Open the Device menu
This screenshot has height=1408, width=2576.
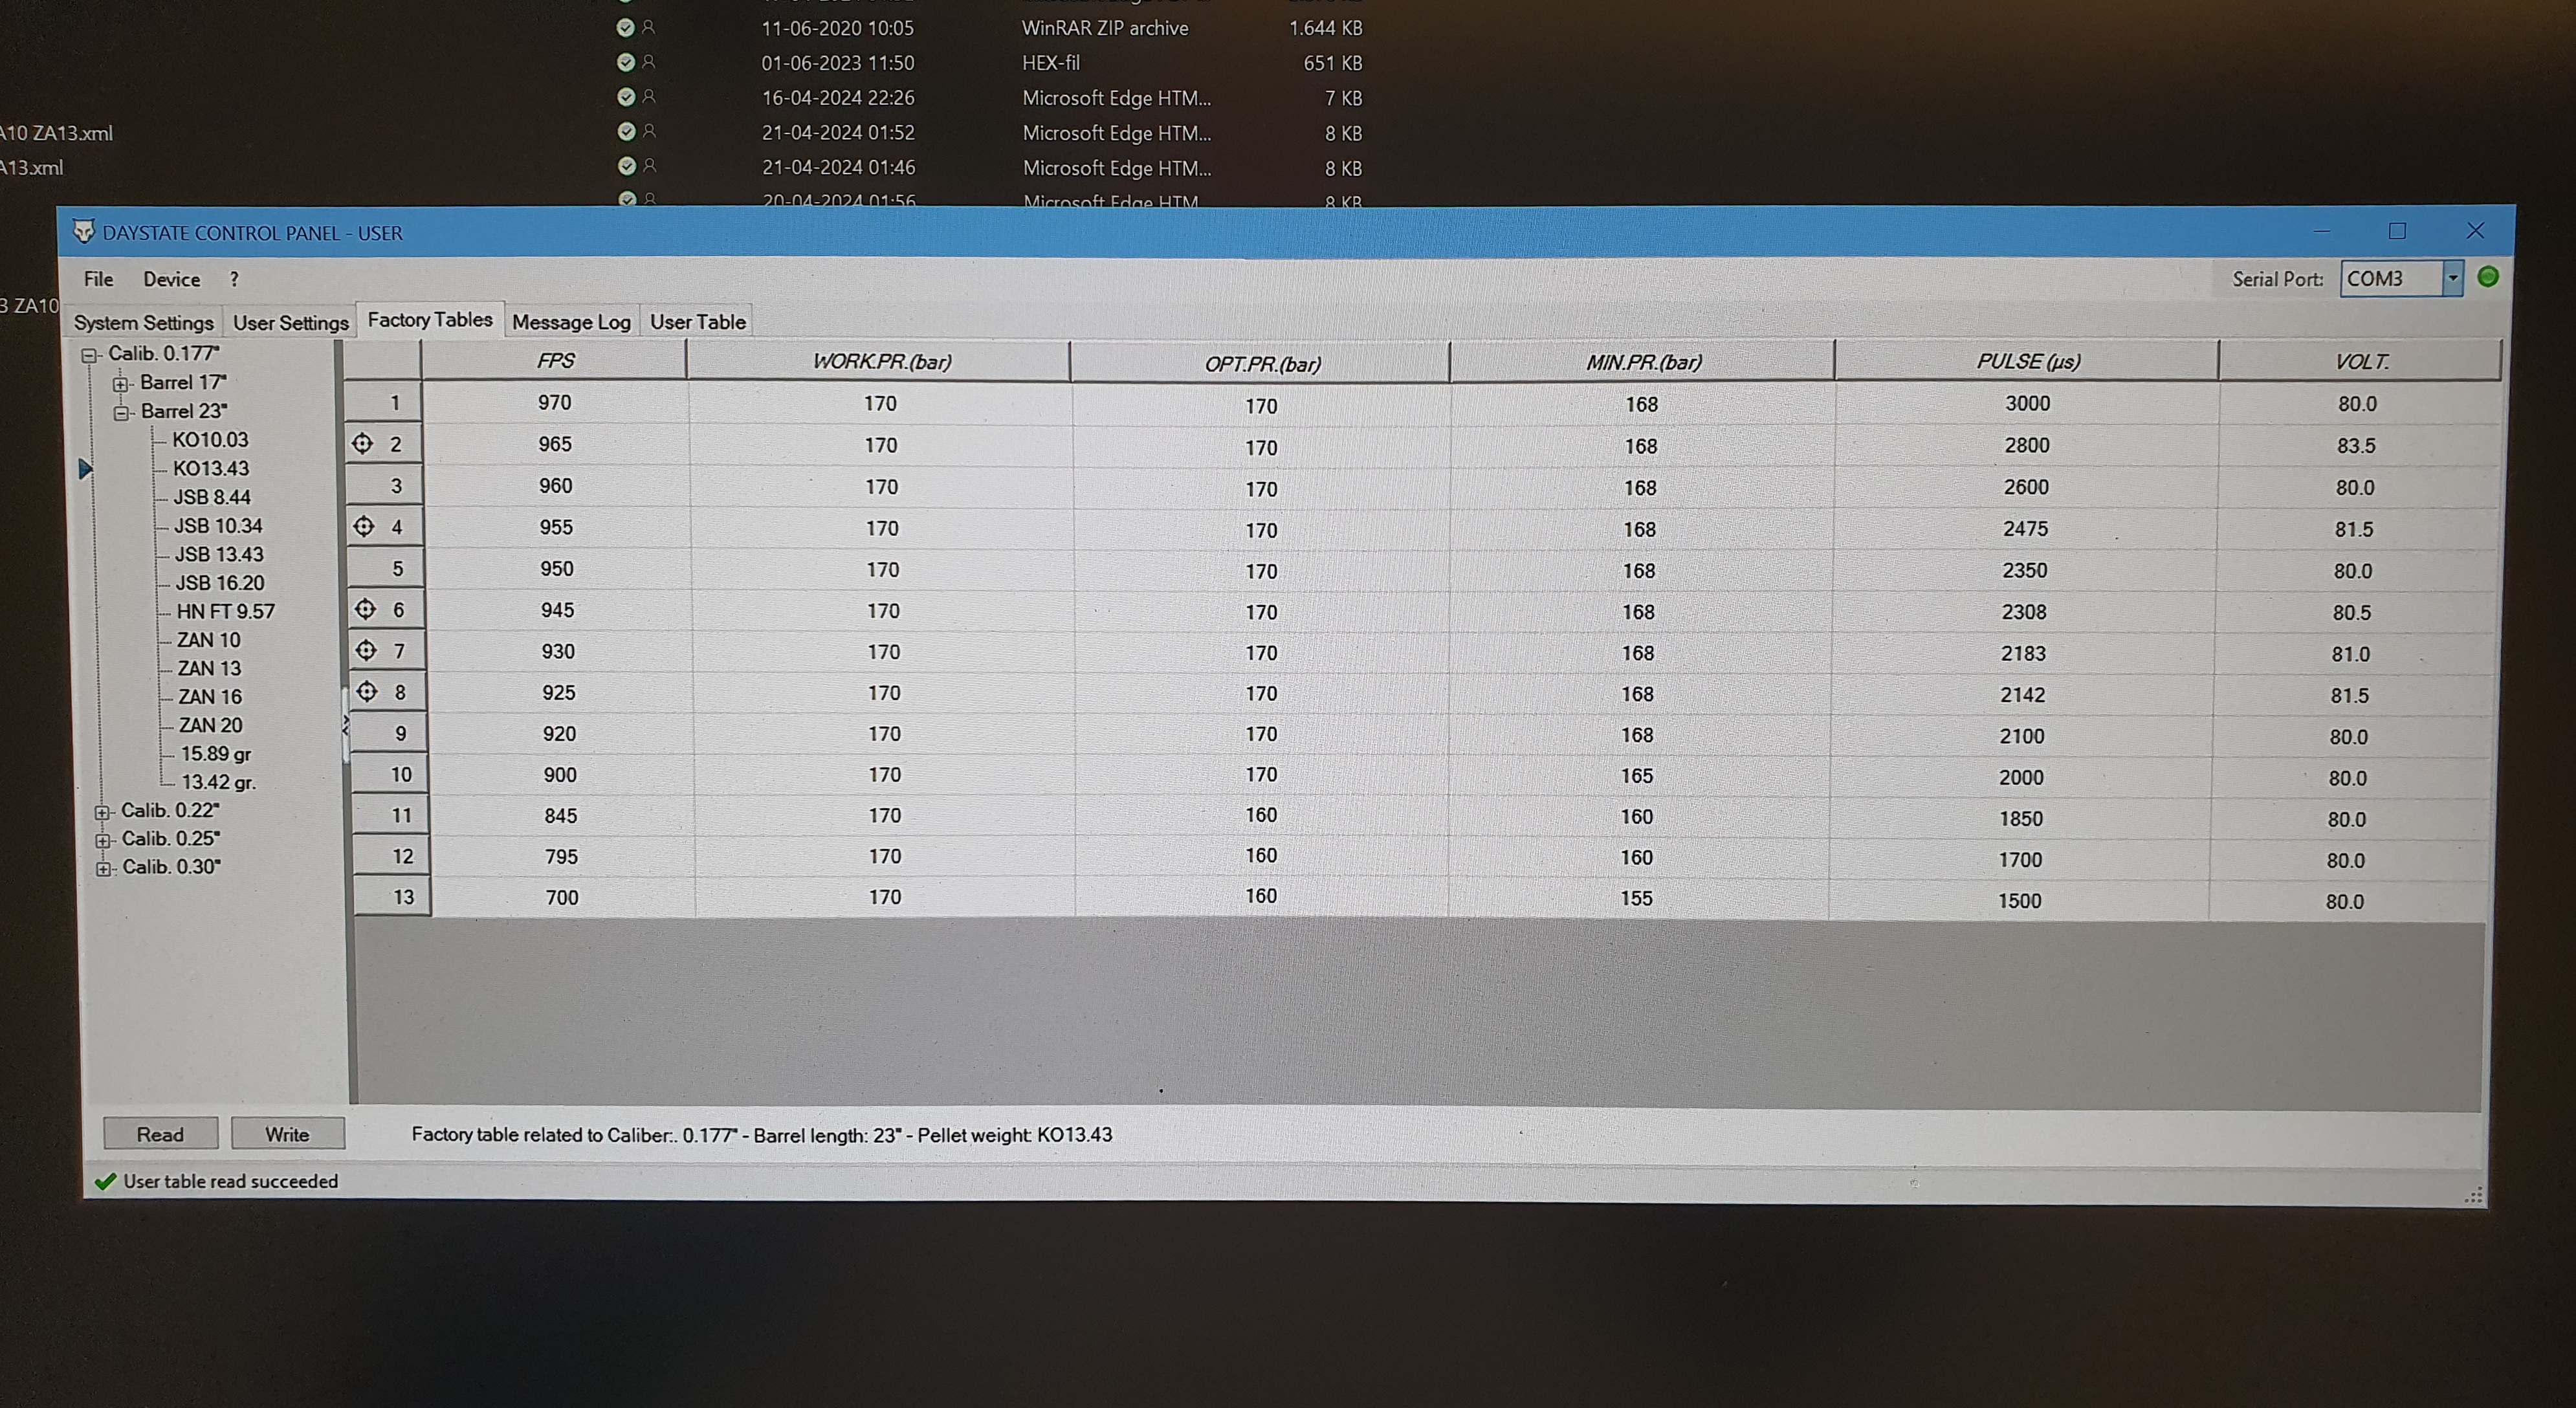171,279
